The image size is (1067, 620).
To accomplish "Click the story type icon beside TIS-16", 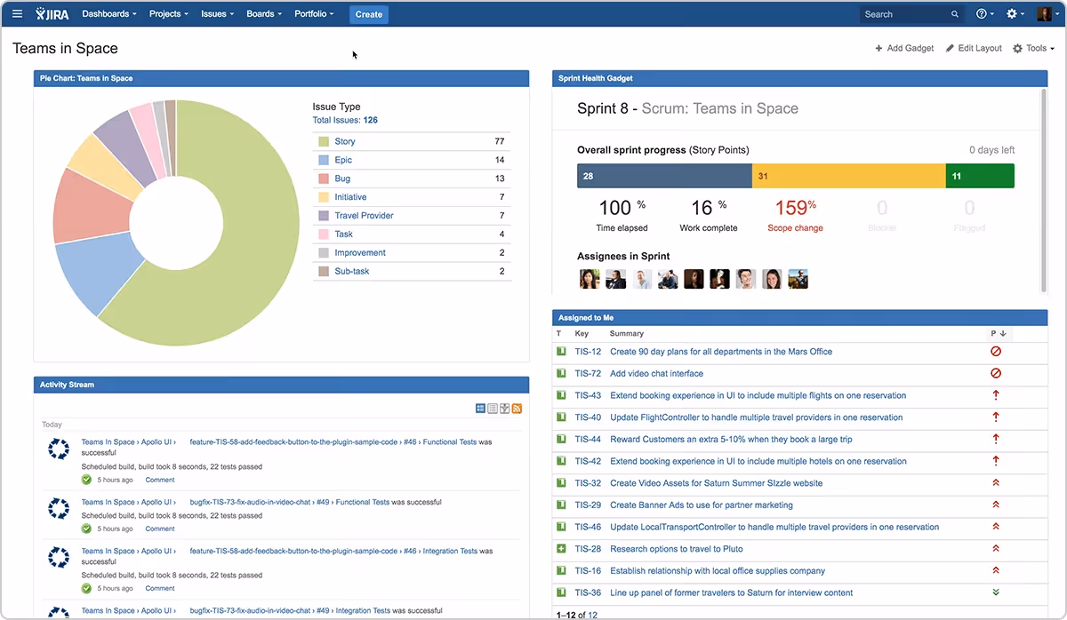I will coord(561,571).
